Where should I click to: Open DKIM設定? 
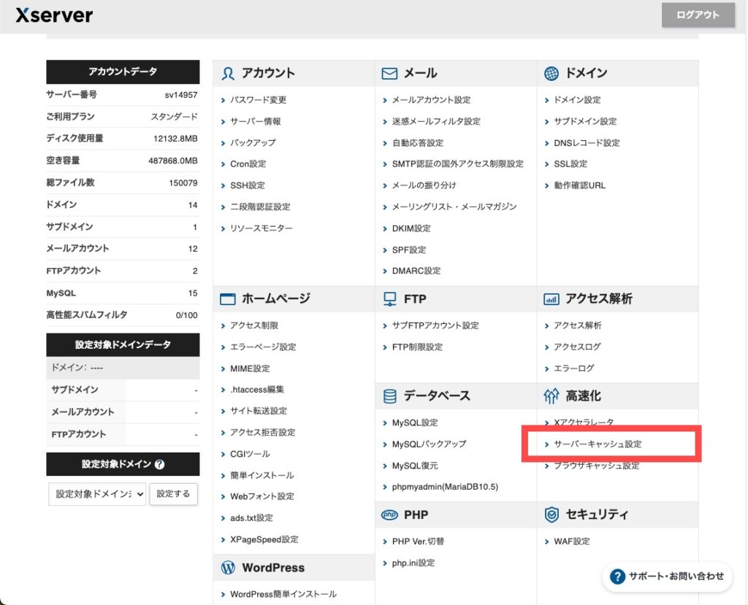tap(411, 228)
